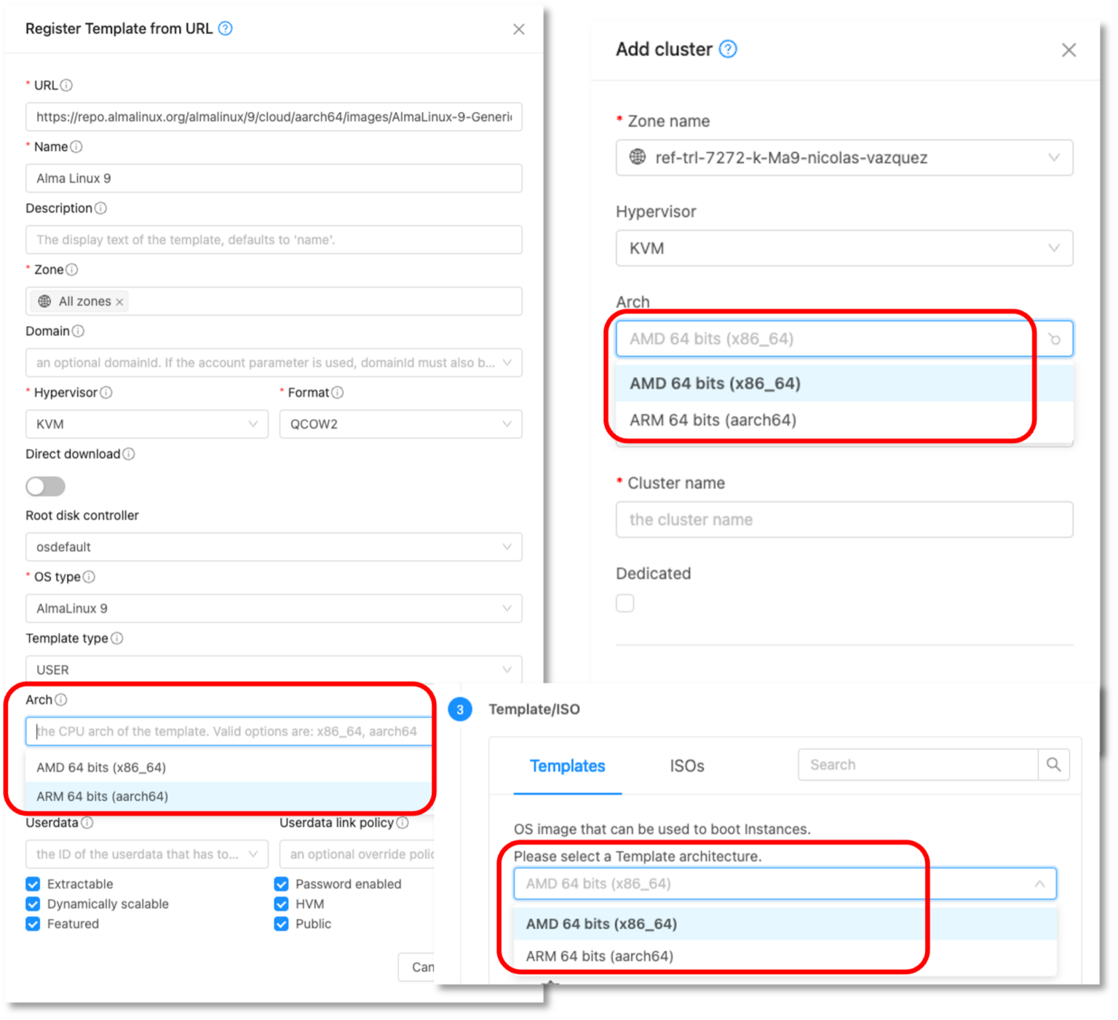Switch to the ISOs tab
This screenshot has width=1118, height=1020.
tap(686, 766)
